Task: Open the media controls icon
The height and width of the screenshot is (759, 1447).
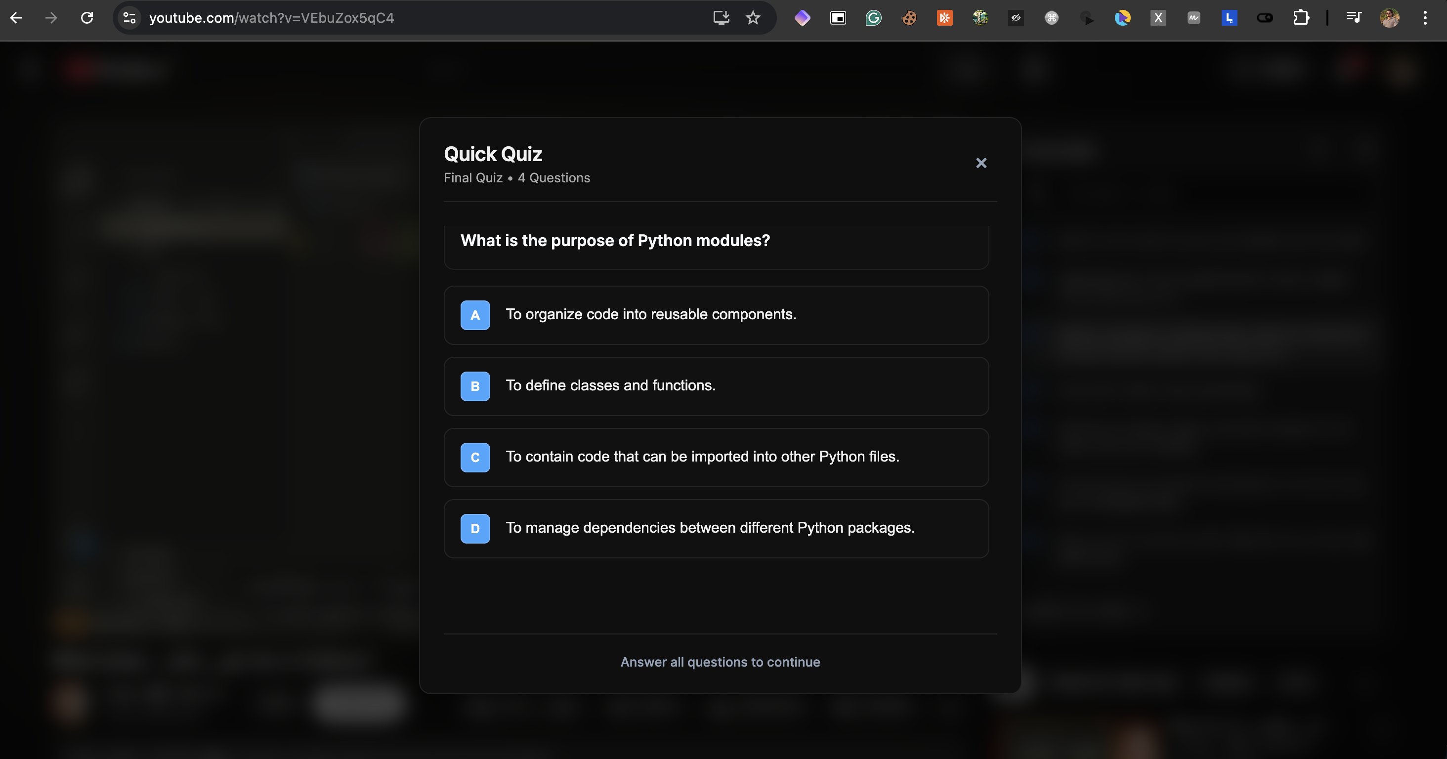Action: point(1354,18)
